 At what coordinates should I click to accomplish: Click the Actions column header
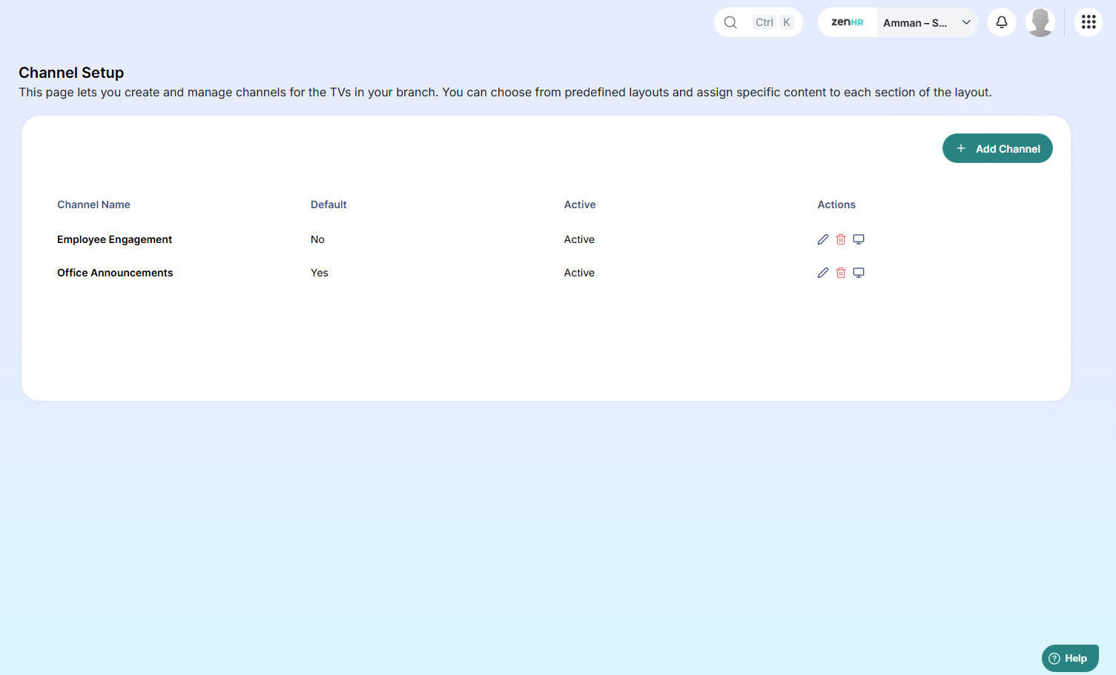click(x=836, y=205)
